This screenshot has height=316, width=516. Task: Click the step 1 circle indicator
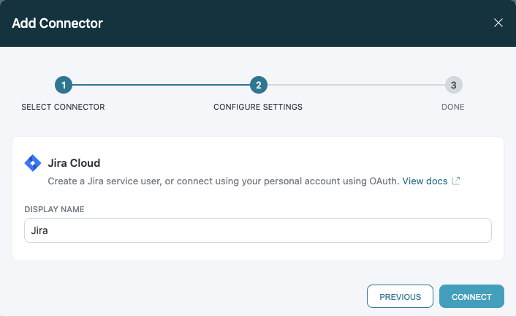pos(64,85)
